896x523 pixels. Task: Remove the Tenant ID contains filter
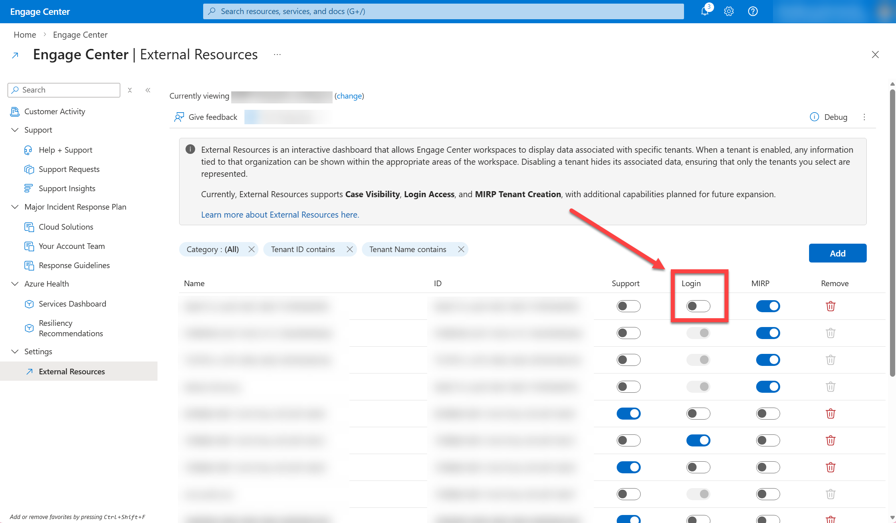coord(350,249)
